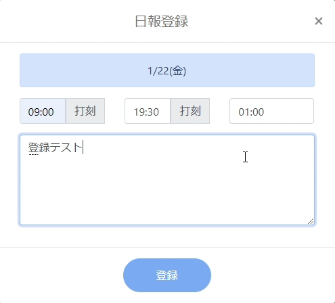Image resolution: width=335 pixels, height=303 pixels.
Task: Click the 登録 label on the blue button
Action: tap(167, 275)
